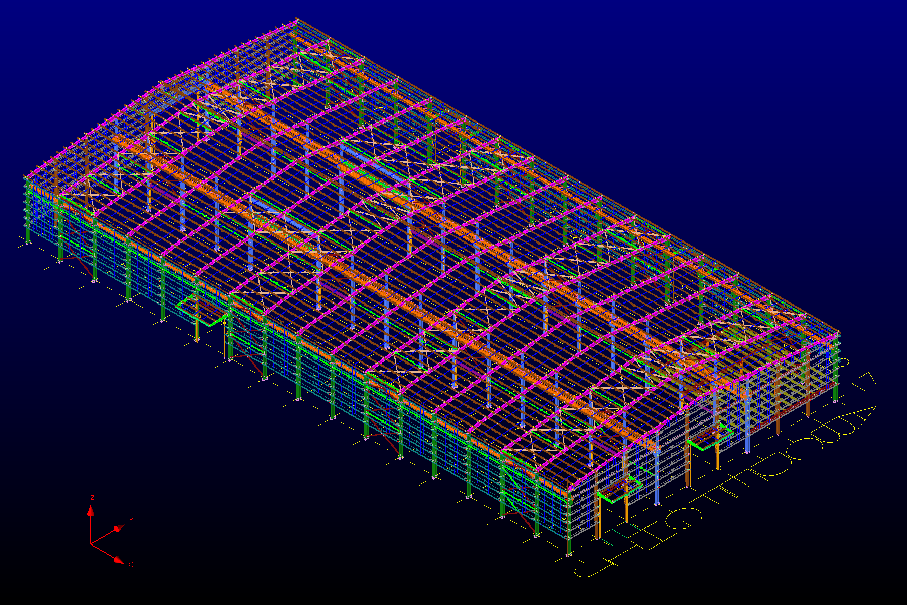Image resolution: width=907 pixels, height=605 pixels.
Task: Click the Z axis arrowhead on triad
Action: (91, 511)
